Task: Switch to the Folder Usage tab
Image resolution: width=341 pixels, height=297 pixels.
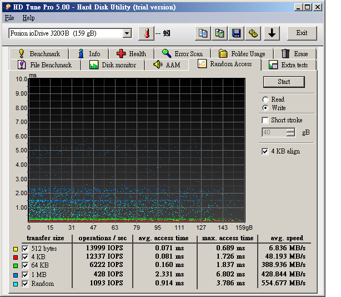Action: [242, 53]
